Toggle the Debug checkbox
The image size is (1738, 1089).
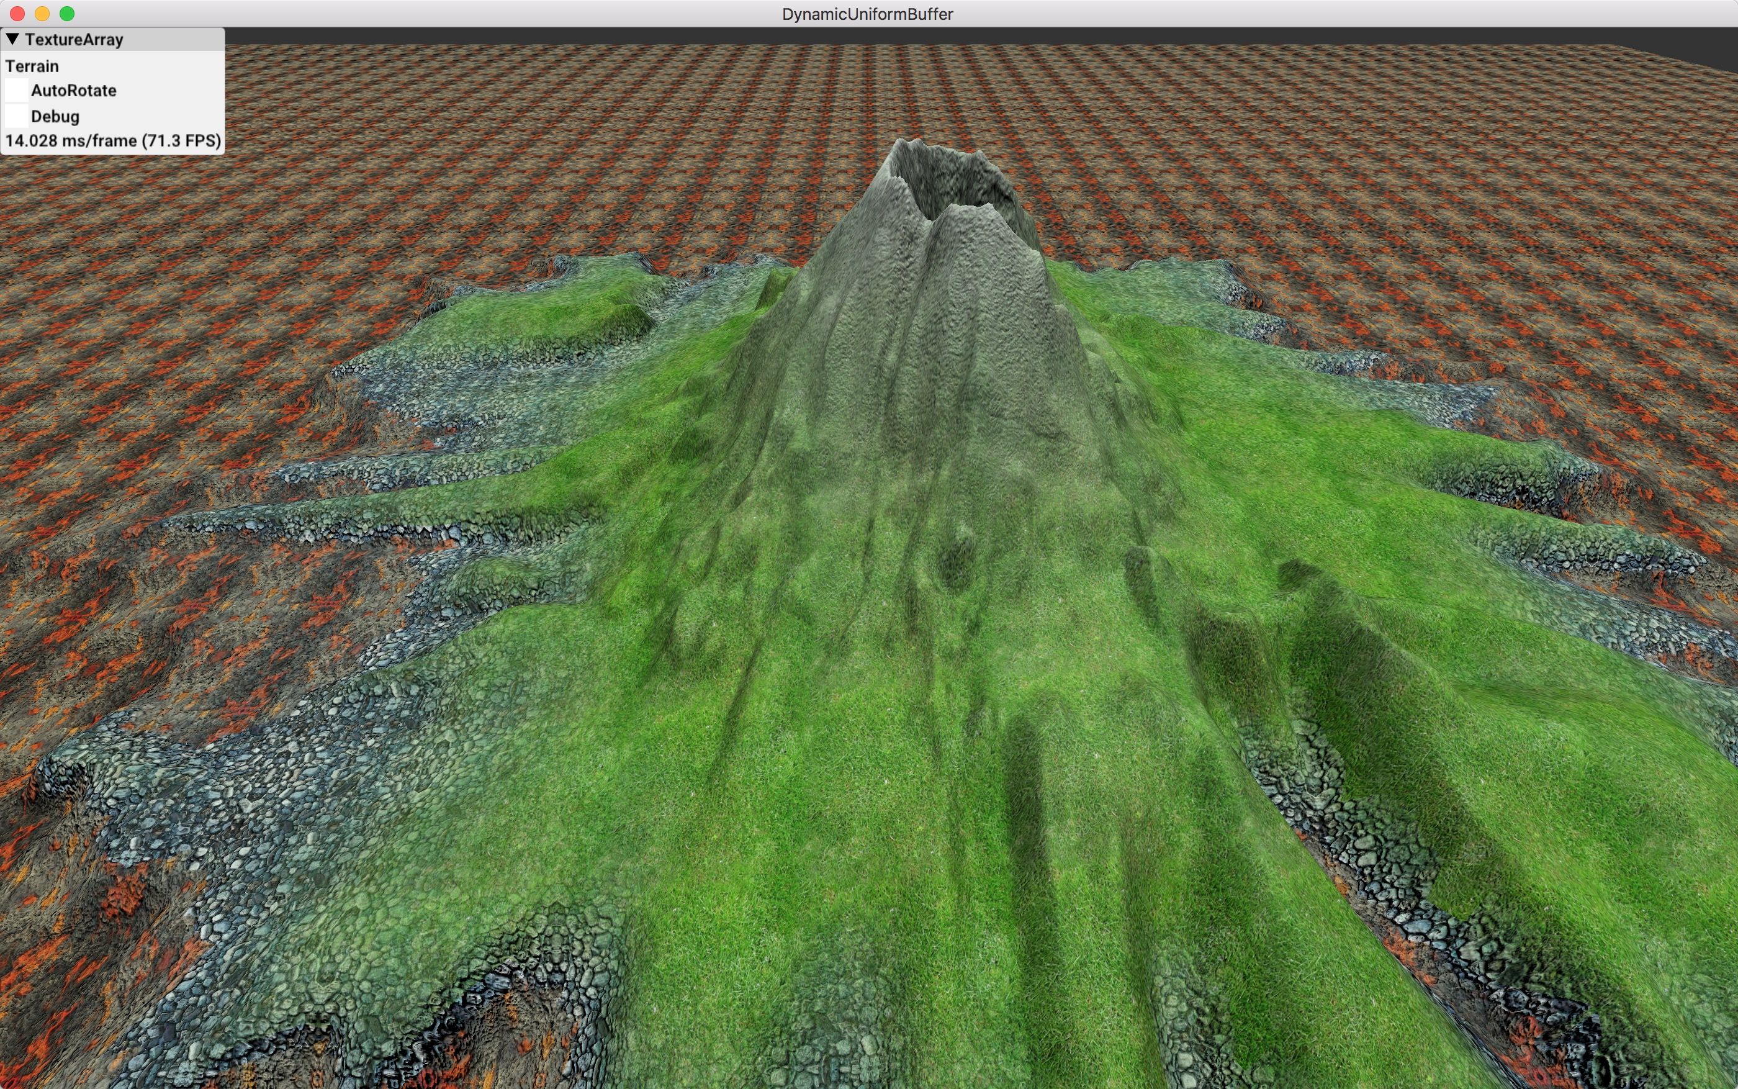[17, 116]
